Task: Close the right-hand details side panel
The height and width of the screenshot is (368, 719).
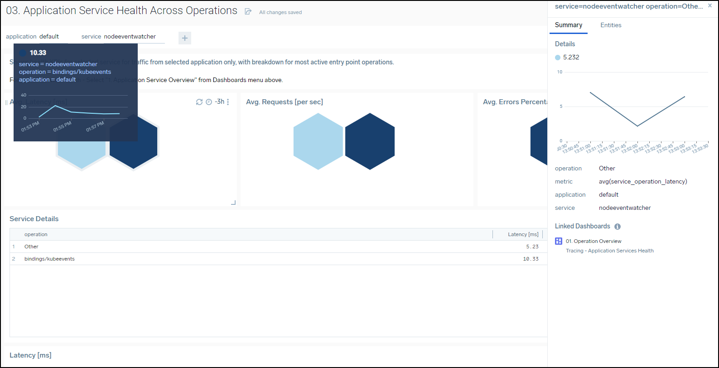Action: click(710, 5)
